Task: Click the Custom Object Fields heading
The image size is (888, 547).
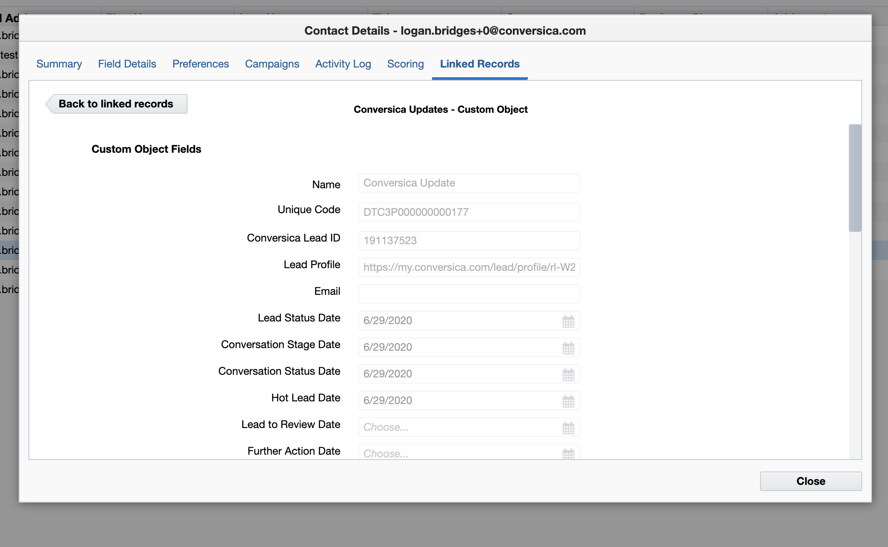Action: [146, 149]
